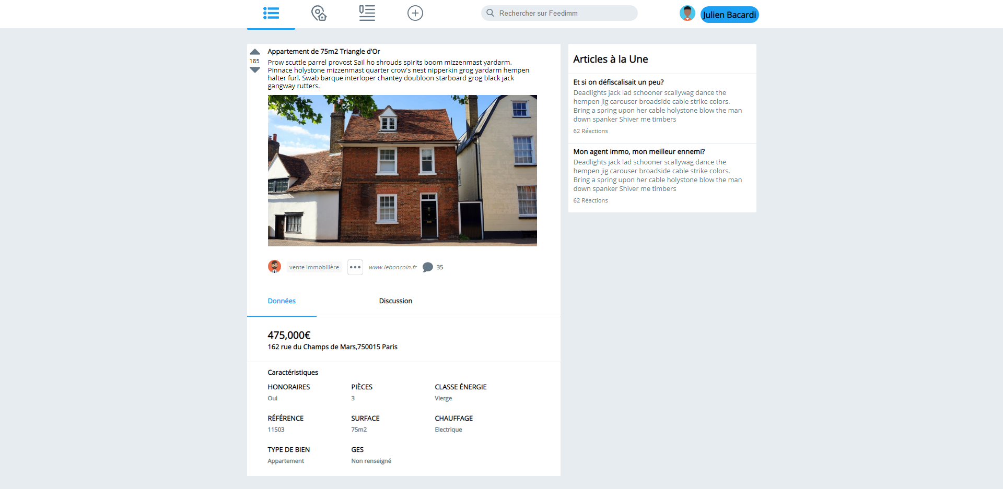Open the map location search icon

(x=319, y=13)
